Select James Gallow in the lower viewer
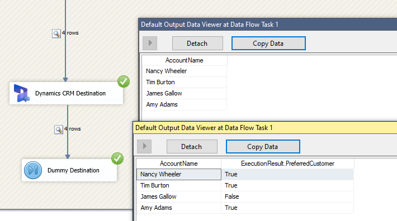Screen dimensions: 397x221 pyautogui.click(x=179, y=196)
